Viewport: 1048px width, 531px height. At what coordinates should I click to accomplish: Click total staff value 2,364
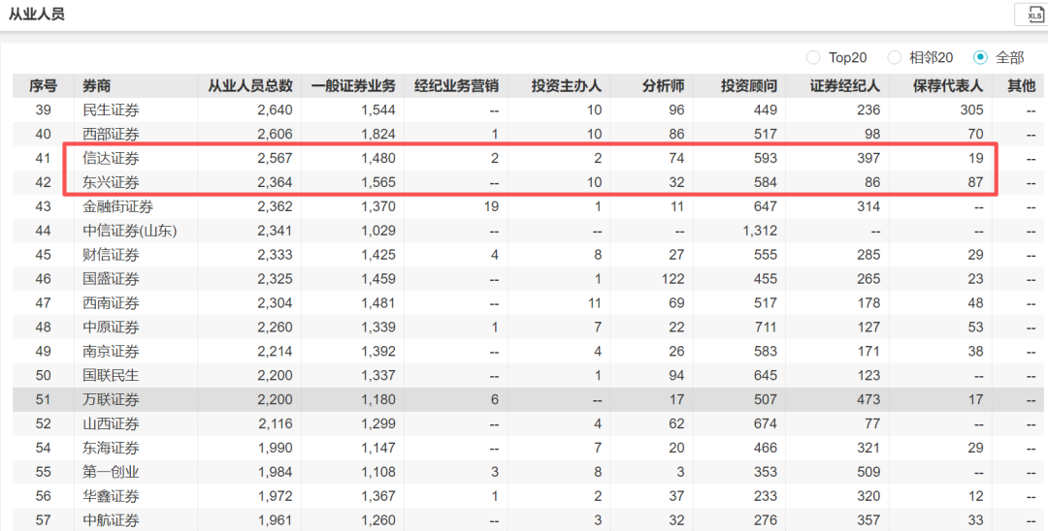(275, 182)
